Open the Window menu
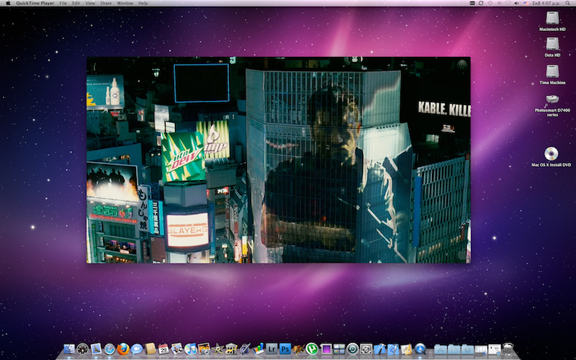 click(125, 3)
